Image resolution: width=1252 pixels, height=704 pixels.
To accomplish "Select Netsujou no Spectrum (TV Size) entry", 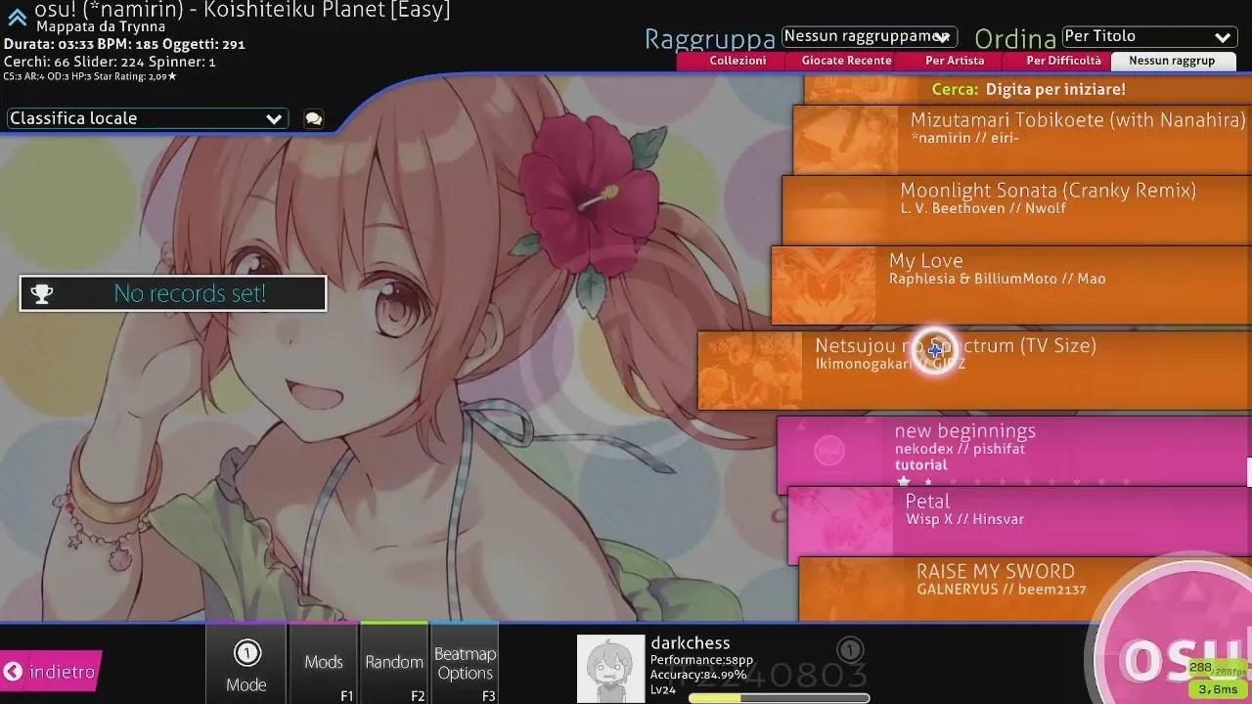I will 974,370.
